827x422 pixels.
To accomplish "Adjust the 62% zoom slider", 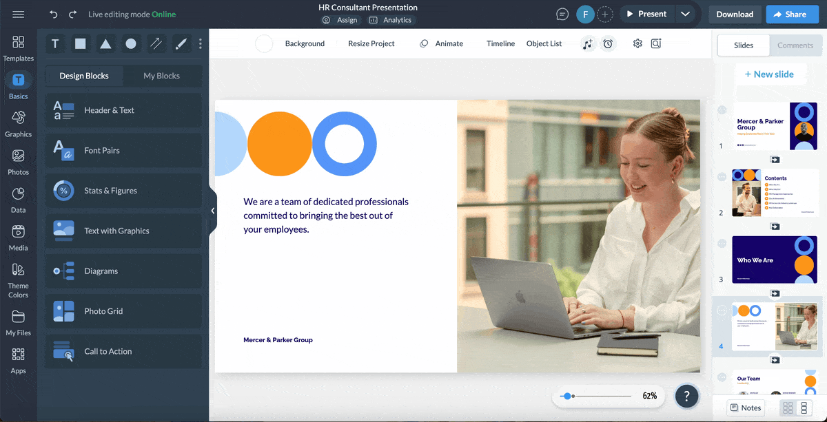I will pos(568,396).
